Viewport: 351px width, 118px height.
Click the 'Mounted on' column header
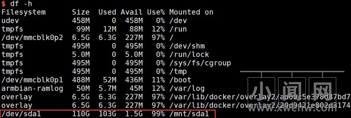[191, 12]
